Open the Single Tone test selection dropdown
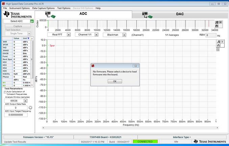The image size is (229, 146). (x=29, y=33)
